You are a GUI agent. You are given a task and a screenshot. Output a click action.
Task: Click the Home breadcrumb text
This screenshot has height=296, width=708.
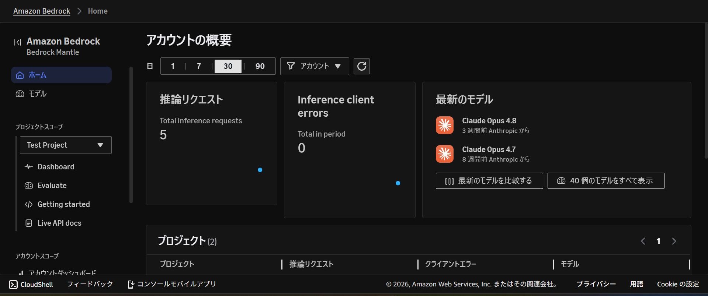click(98, 11)
